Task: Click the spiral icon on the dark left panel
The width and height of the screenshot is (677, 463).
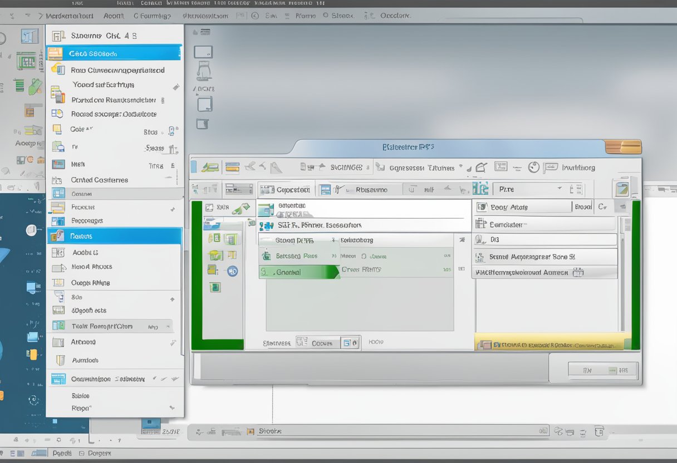Action: tap(32, 400)
